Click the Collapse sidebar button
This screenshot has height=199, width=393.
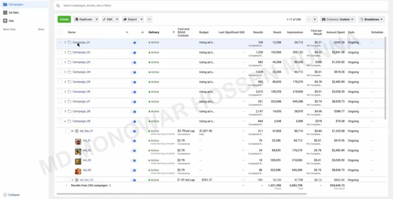[x=12, y=195]
